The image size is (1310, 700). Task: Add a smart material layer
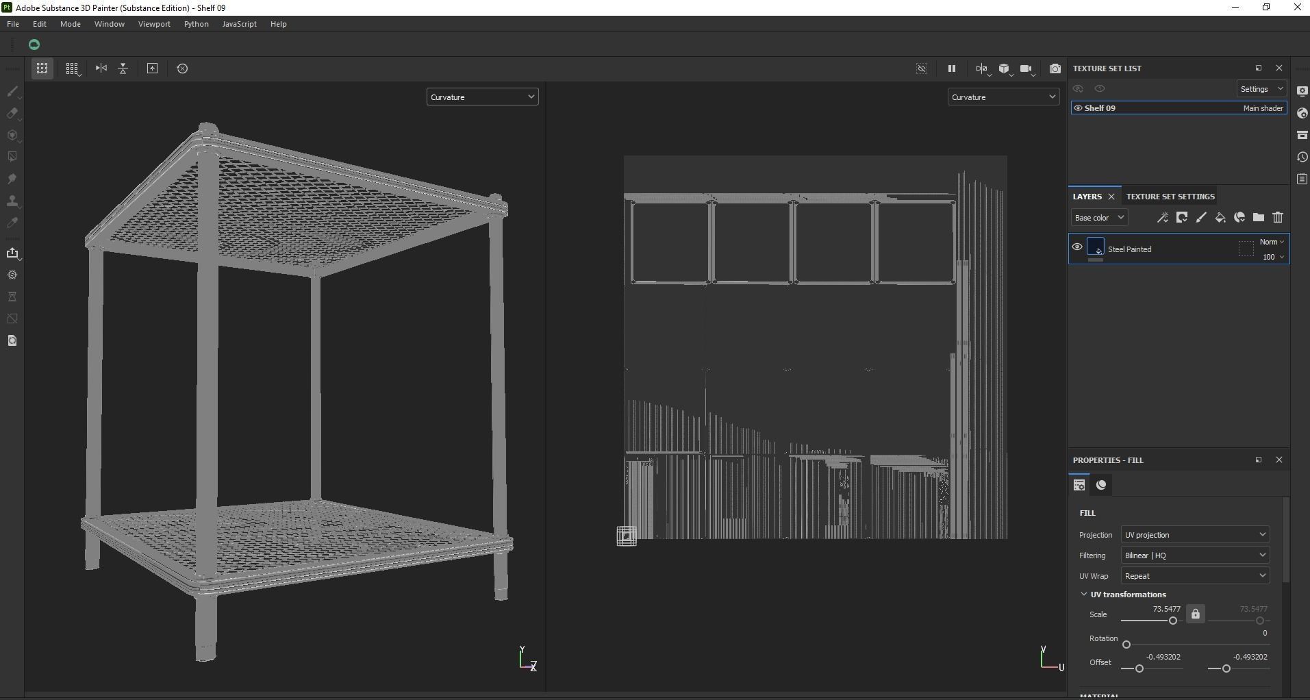(1239, 218)
